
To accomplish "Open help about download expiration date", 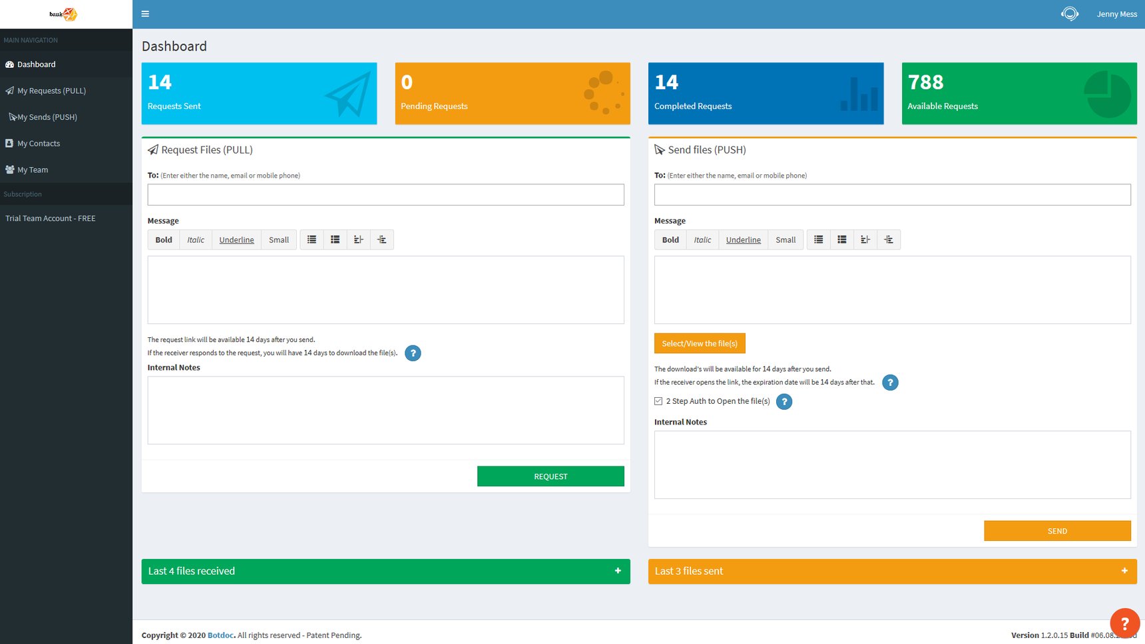I will click(890, 383).
